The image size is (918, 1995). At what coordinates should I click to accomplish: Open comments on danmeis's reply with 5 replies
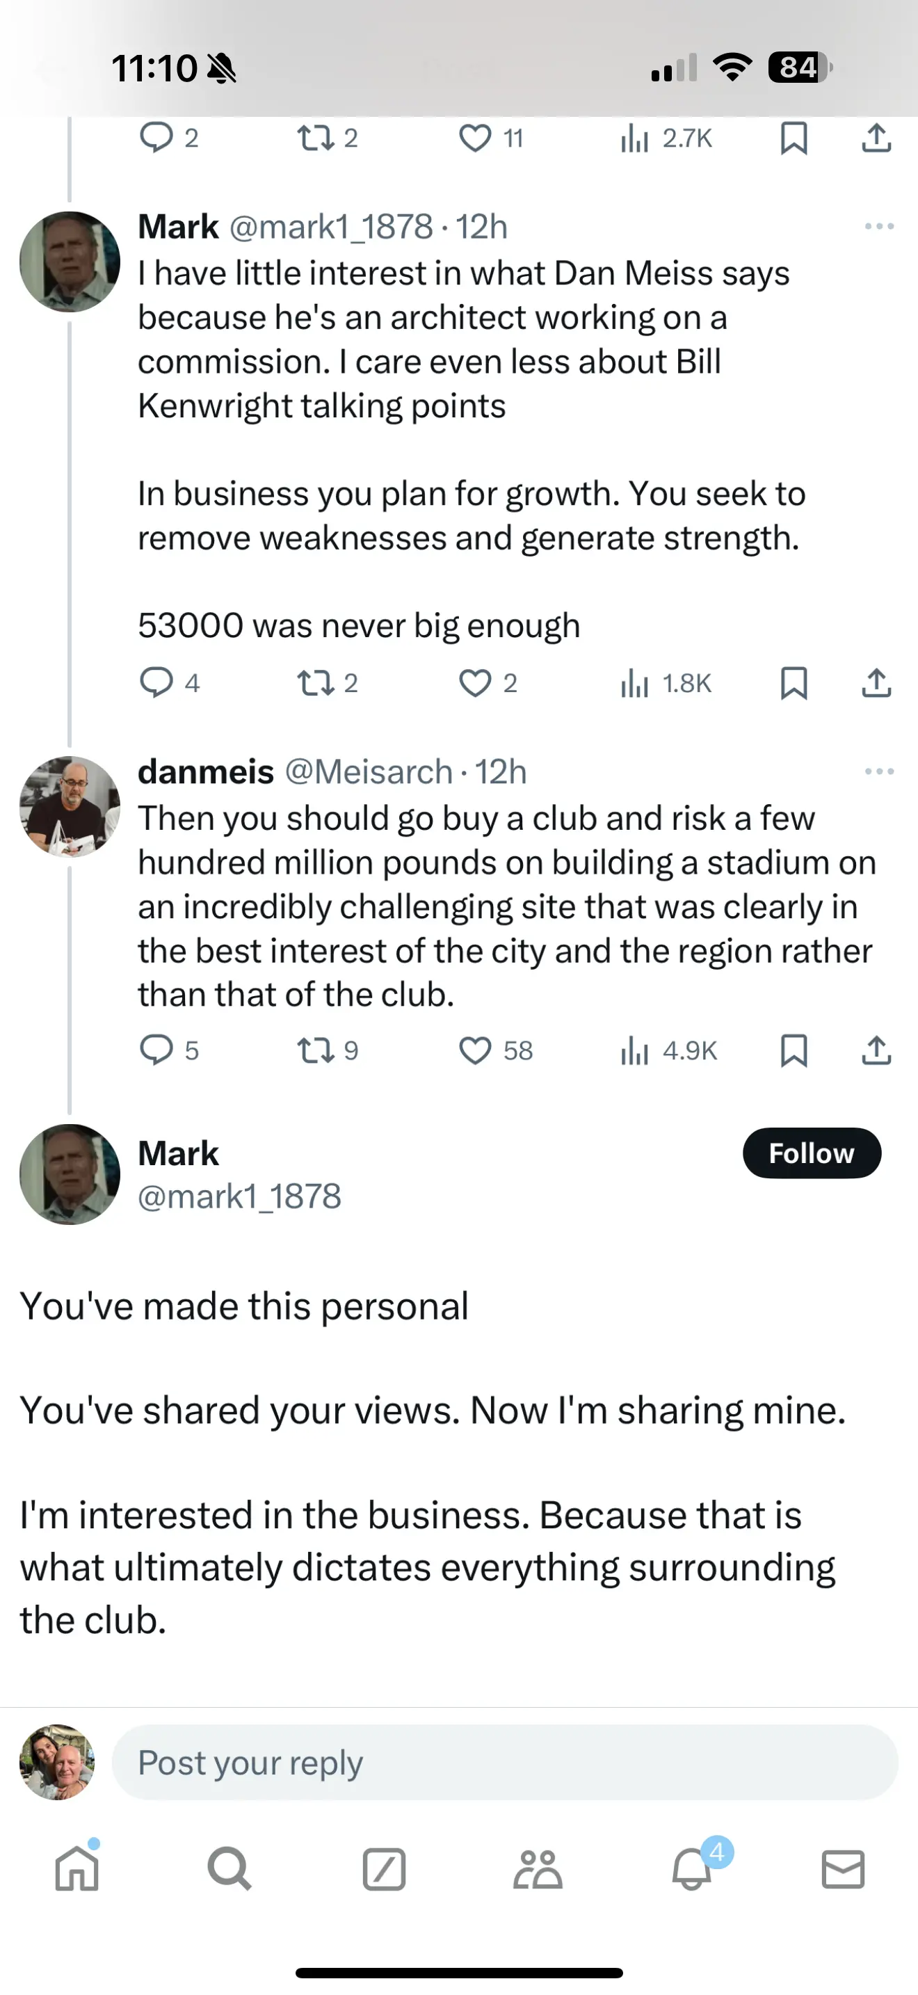tap(156, 1050)
